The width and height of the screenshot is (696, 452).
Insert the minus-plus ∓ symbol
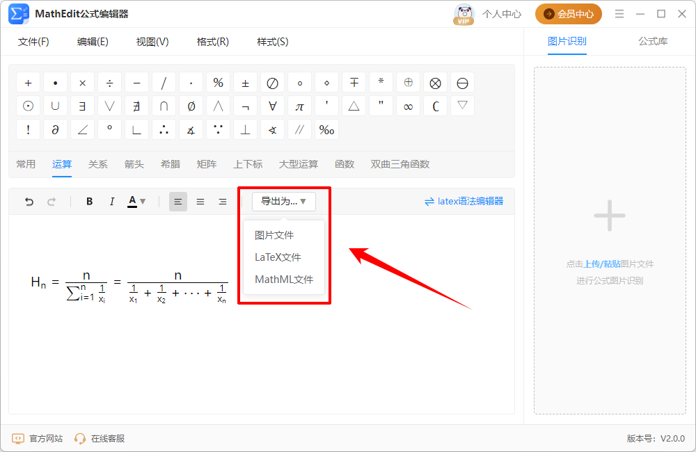click(354, 83)
